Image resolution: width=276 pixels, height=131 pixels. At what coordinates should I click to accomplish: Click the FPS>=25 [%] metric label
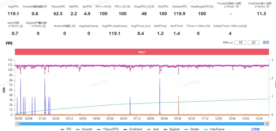[122, 7]
